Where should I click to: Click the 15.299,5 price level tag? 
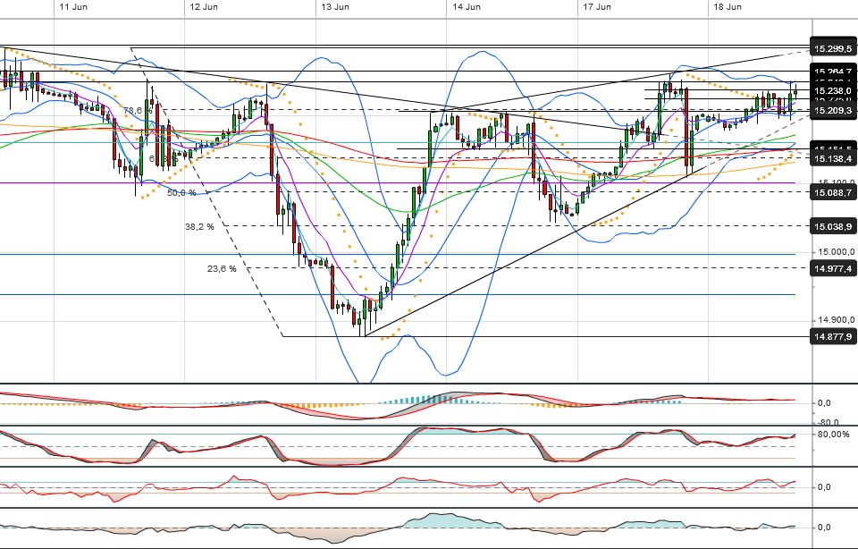(x=833, y=48)
